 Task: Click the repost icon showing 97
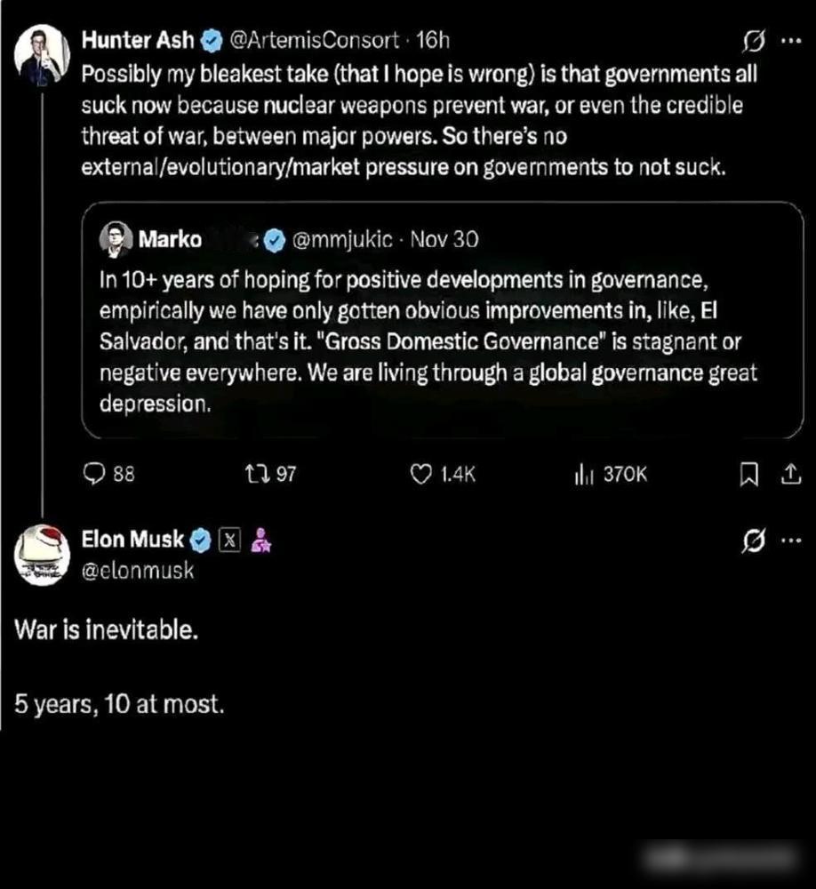pos(252,475)
